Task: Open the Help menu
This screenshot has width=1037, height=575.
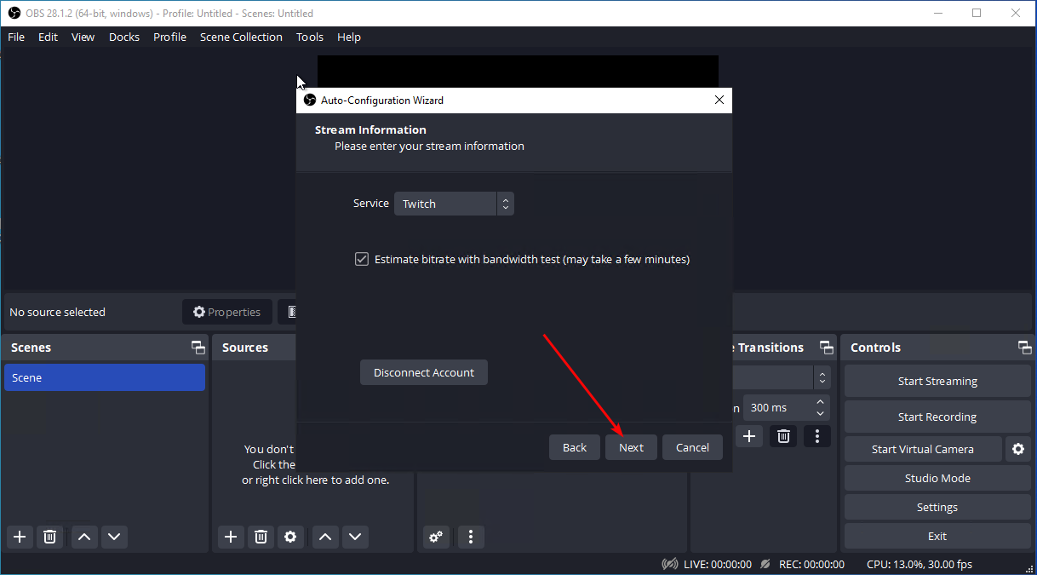Action: (349, 37)
